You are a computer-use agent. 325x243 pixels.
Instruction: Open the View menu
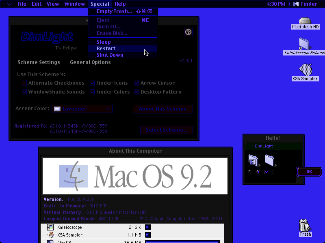pyautogui.click(x=53, y=4)
